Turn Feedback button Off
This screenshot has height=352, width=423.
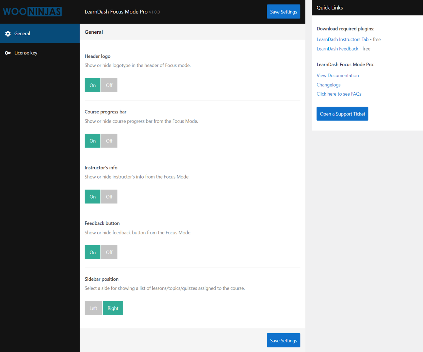tap(109, 252)
